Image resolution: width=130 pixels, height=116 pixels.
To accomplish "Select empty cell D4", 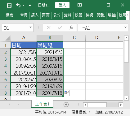I will pos(97,66).
